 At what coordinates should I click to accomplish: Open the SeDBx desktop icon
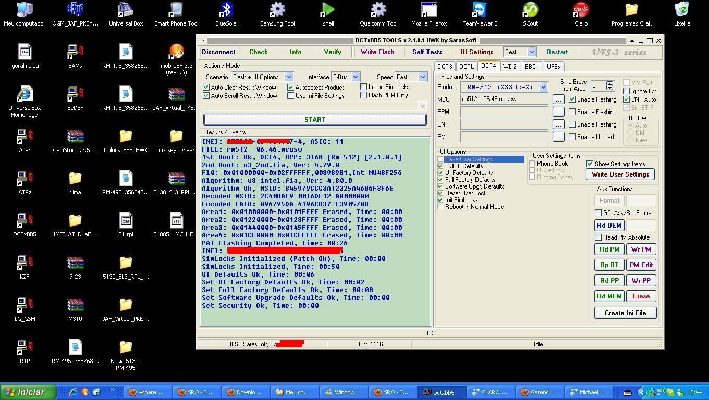75,98
